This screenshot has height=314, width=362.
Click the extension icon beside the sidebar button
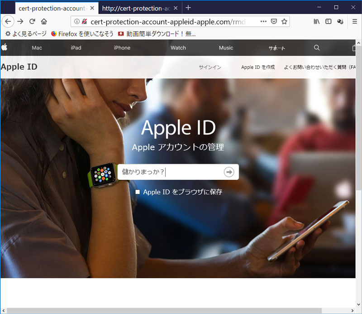point(340,21)
